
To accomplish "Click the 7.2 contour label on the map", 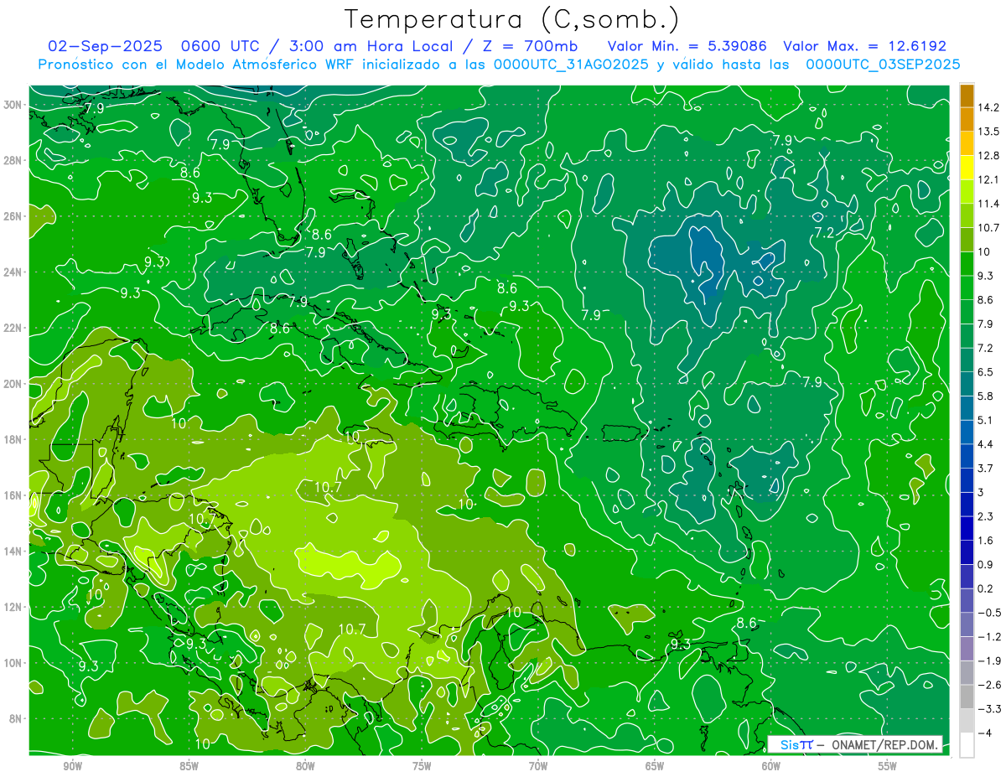I will [x=825, y=232].
